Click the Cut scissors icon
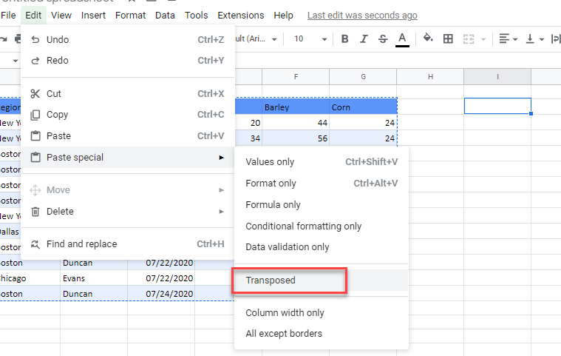 pos(35,94)
